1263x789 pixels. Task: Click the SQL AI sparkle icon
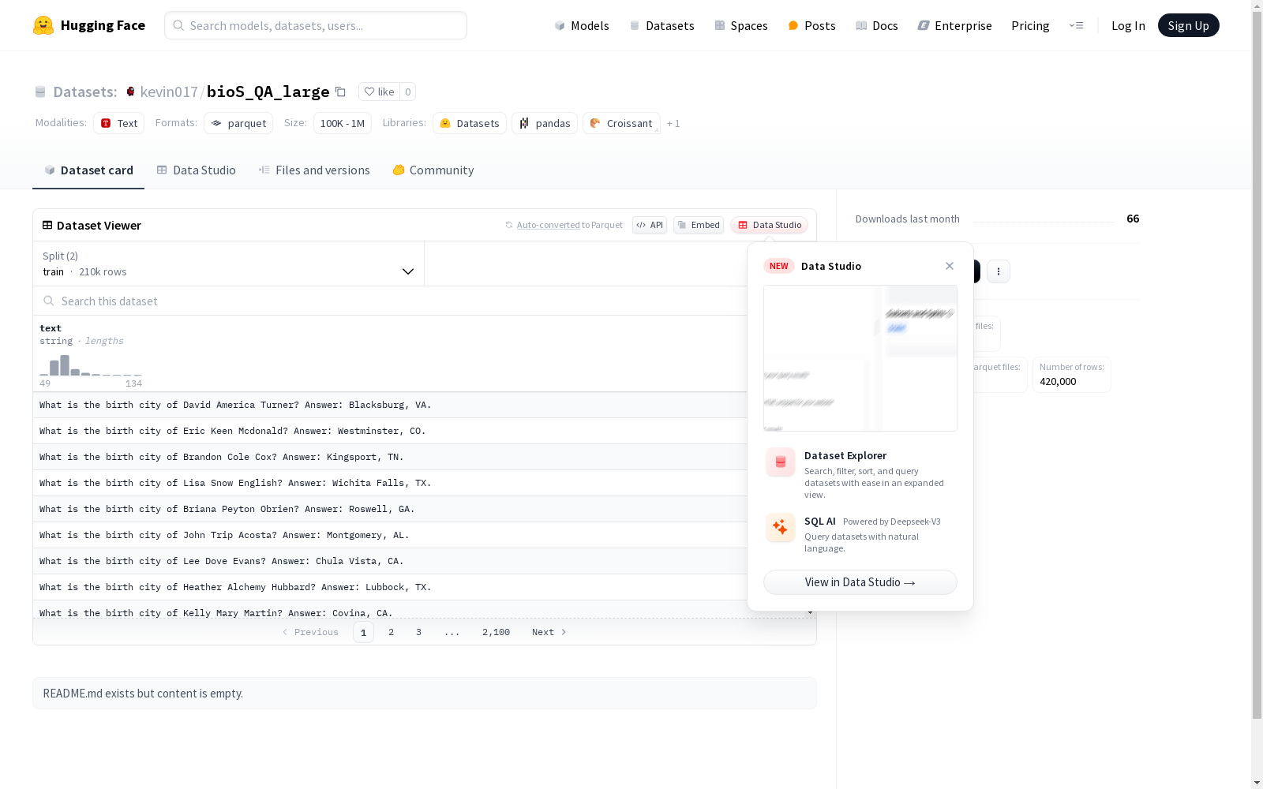tap(781, 527)
